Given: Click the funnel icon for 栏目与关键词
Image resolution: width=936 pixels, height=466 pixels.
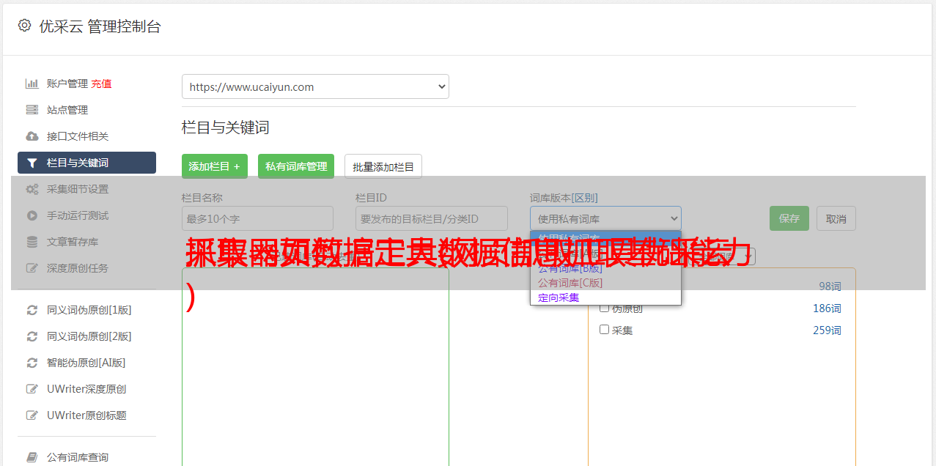Looking at the screenshot, I should click(x=32, y=163).
